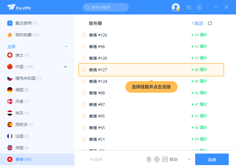Refresh the server latency list
Screen dimensions: 236x168
210,23
